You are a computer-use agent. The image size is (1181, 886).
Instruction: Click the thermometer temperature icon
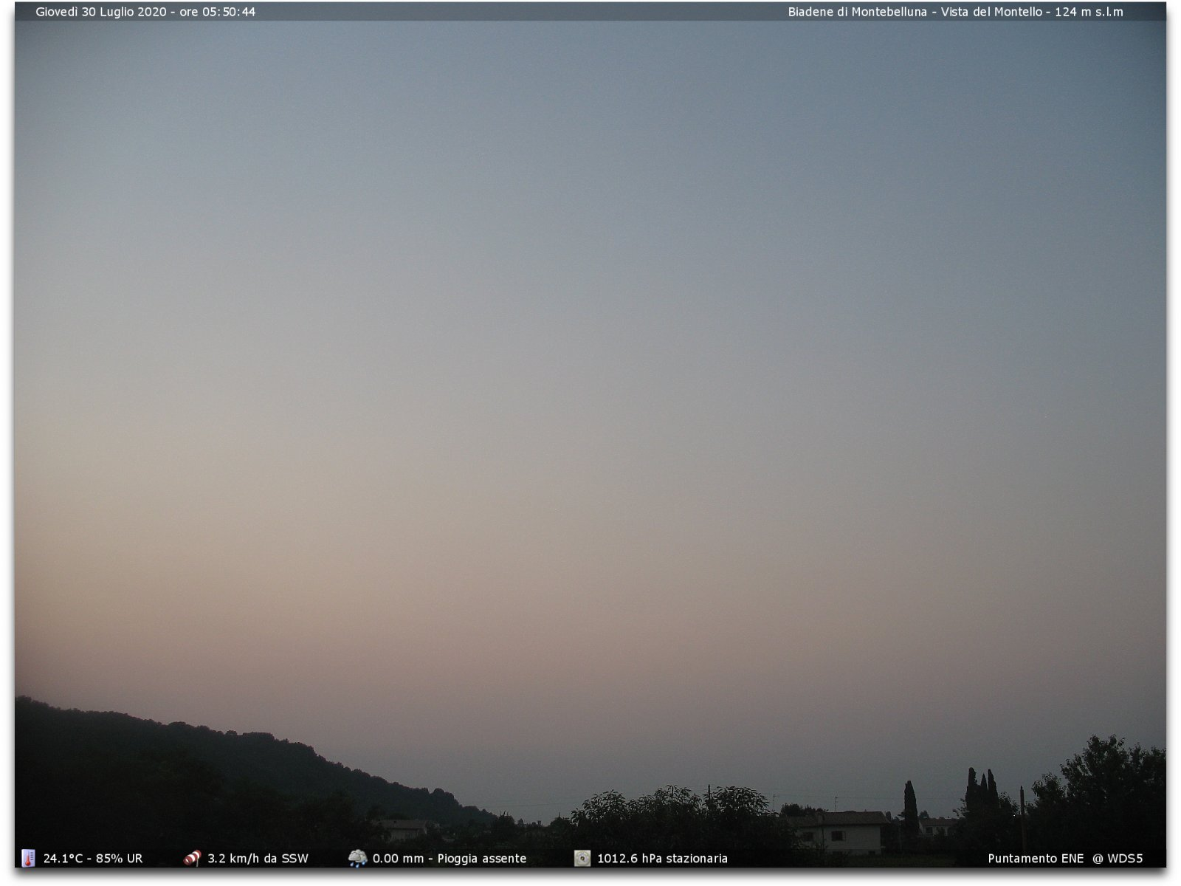[x=28, y=858]
